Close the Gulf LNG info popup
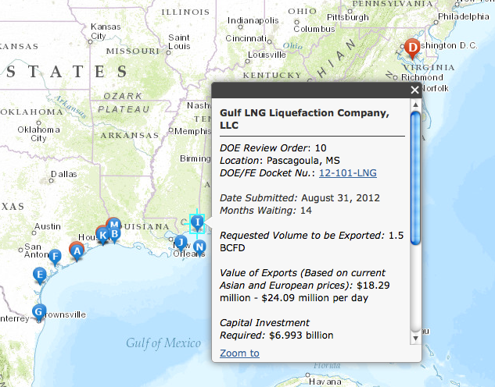 414,90
